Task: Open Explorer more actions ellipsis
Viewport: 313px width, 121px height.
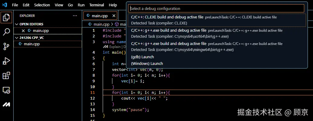Action: [x=75, y=16]
